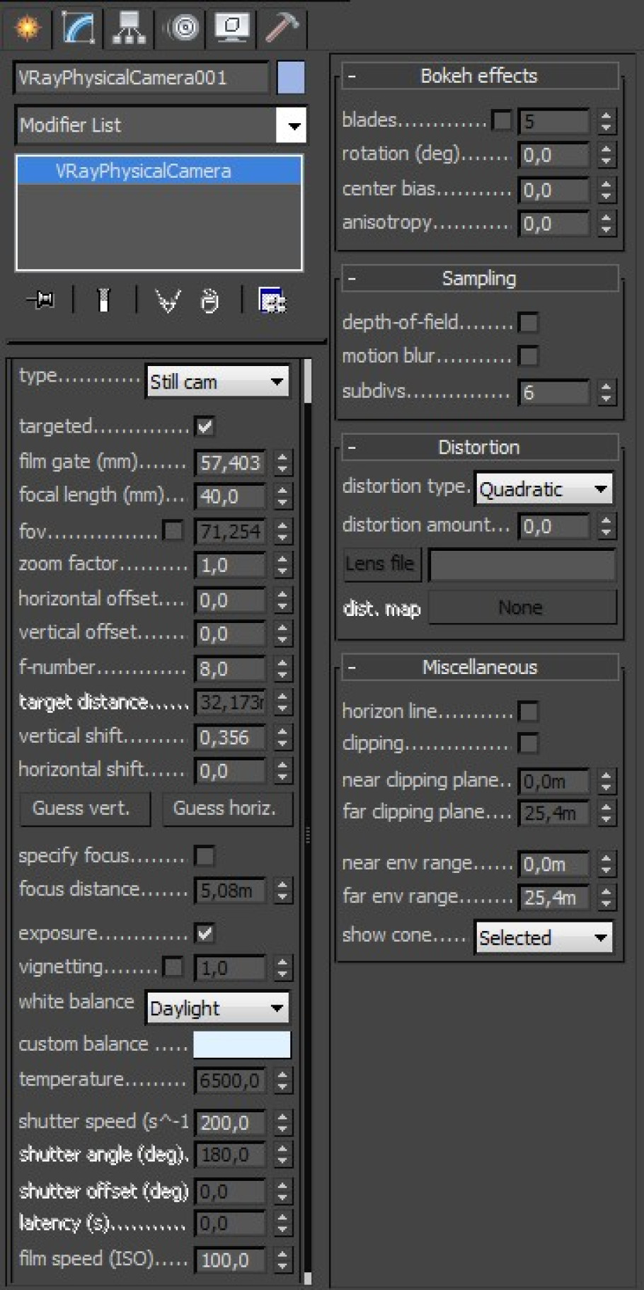Image resolution: width=644 pixels, height=1290 pixels.
Task: Collapse the Bokeh effects rollout
Action: pos(480,76)
